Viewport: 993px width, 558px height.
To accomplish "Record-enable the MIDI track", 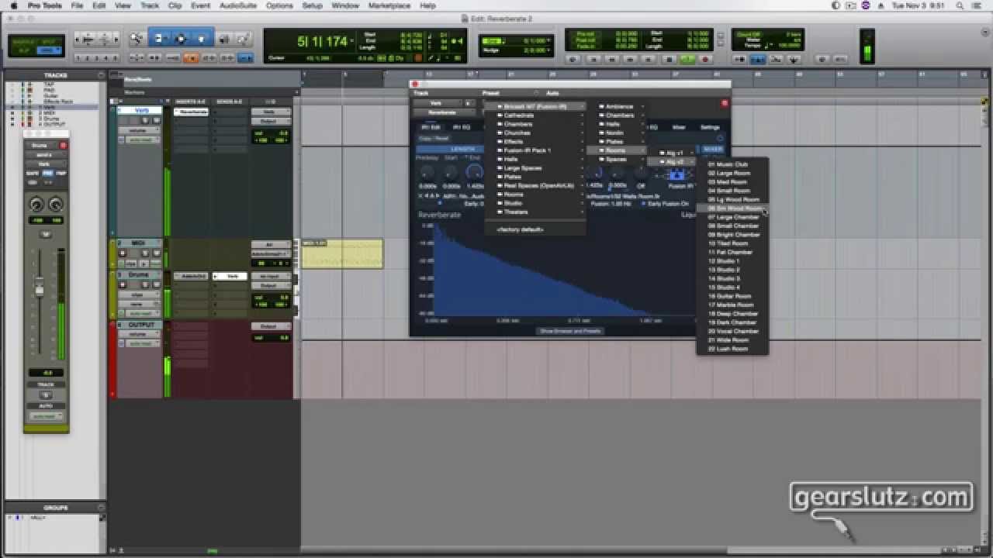I will tap(124, 253).
